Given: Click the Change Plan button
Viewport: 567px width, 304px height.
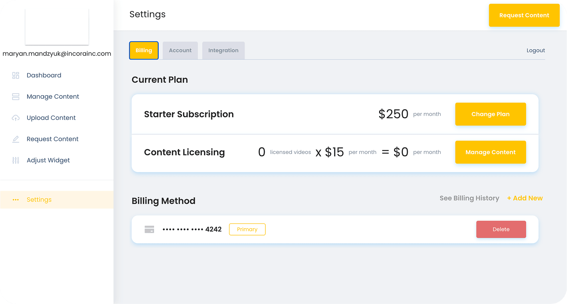Looking at the screenshot, I should coord(490,114).
